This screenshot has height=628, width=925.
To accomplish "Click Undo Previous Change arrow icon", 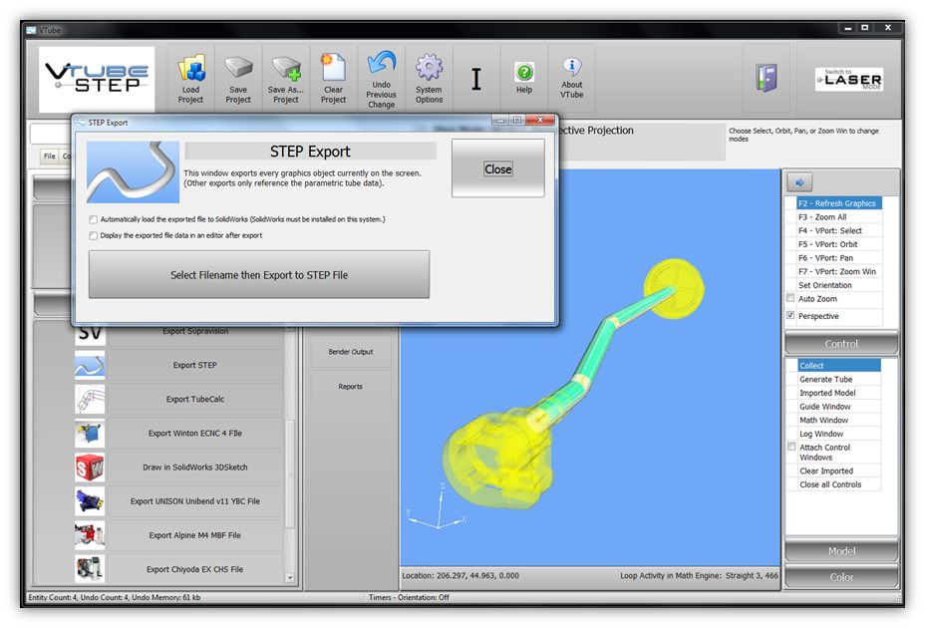I will [381, 65].
